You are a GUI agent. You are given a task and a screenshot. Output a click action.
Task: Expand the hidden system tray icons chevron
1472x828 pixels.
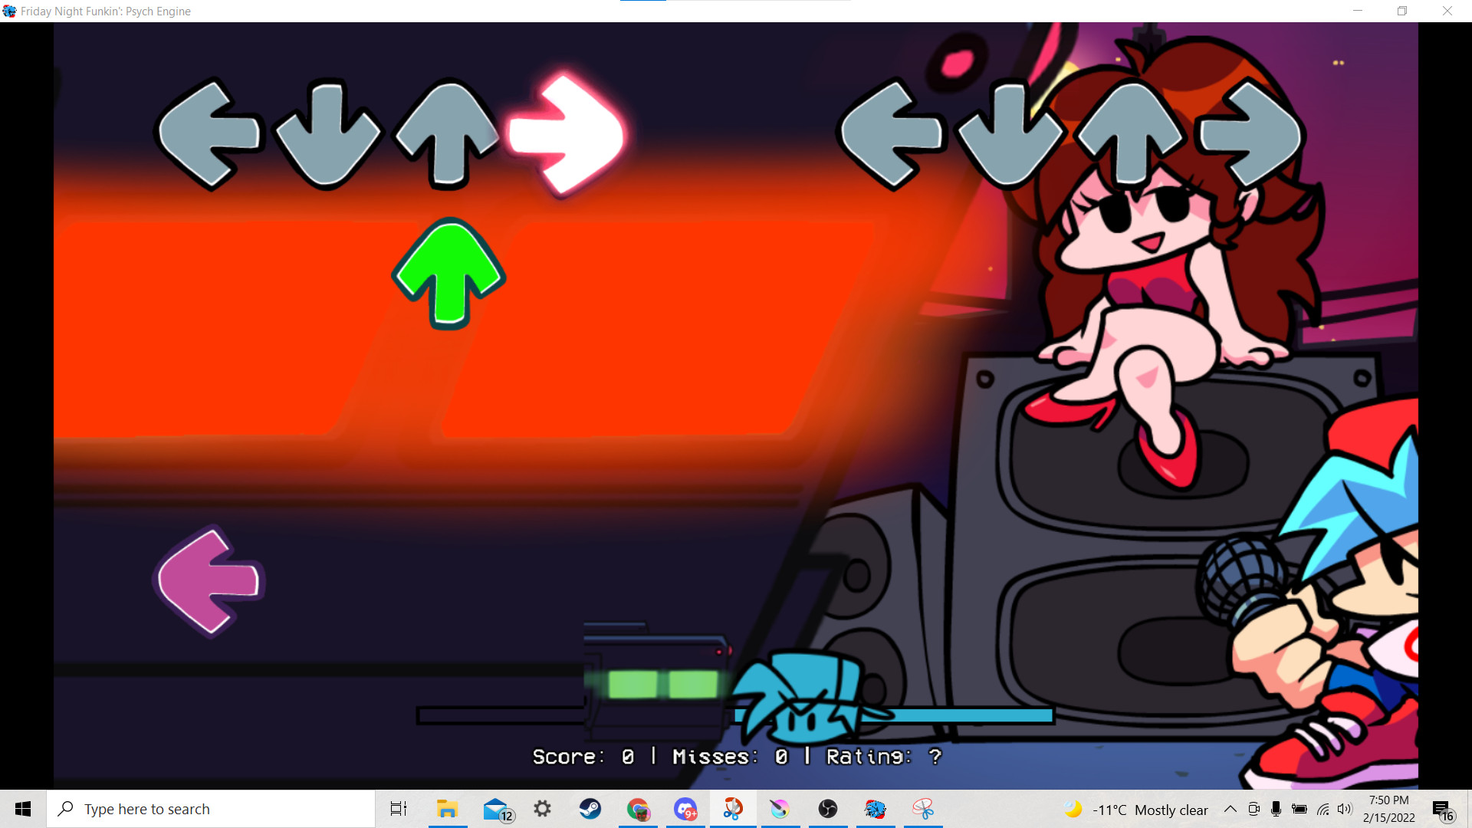pyautogui.click(x=1230, y=809)
